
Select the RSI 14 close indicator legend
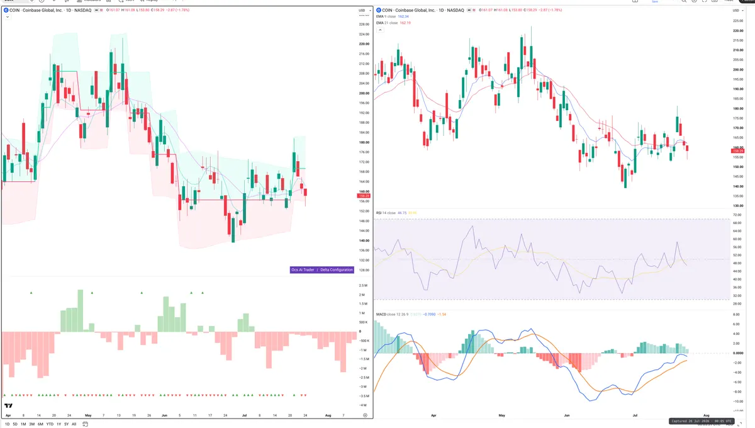pyautogui.click(x=395, y=213)
